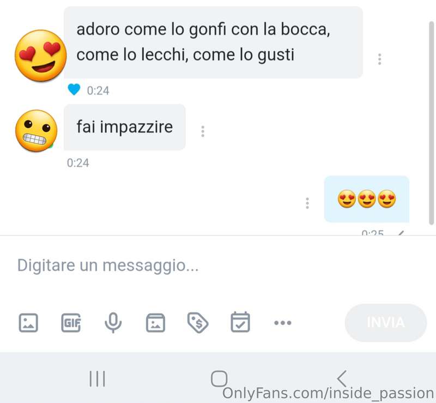This screenshot has width=436, height=403.
Task: Tap the grimacing emoji avatar
Action: coord(36,131)
